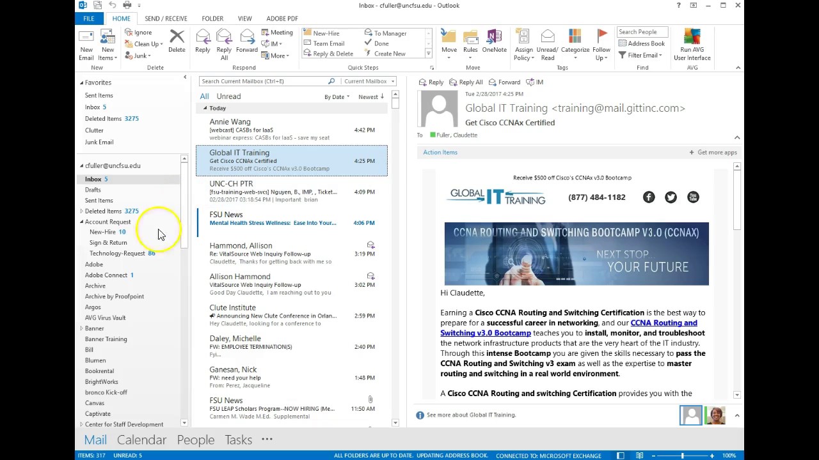Click the Reply All ribbon icon
The width and height of the screenshot is (819, 460).
point(224,37)
